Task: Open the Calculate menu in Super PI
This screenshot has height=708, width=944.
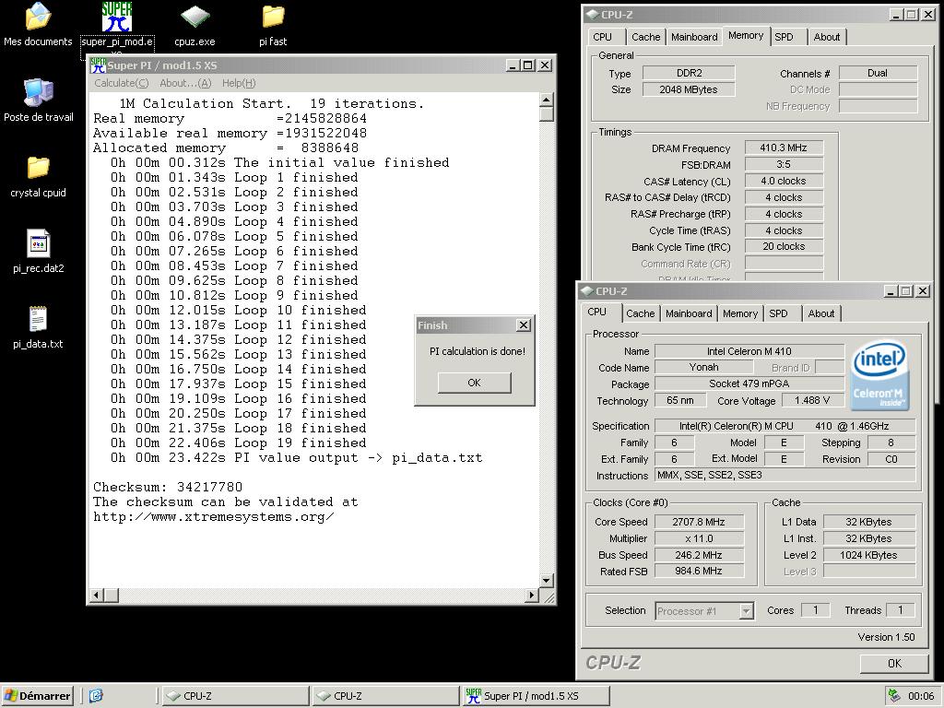Action: pyautogui.click(x=121, y=83)
